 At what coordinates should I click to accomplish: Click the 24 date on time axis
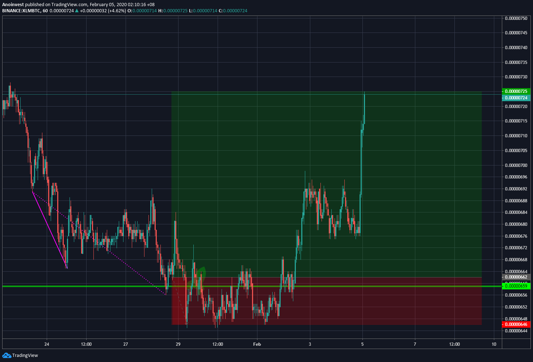point(47,344)
